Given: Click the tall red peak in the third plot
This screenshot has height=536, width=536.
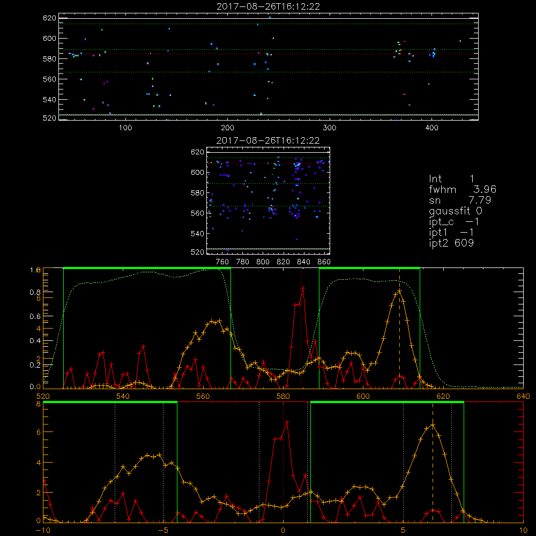Looking at the screenshot, I should (x=303, y=288).
